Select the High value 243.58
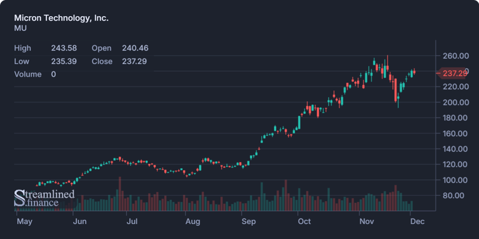Viewport: 479px width, 239px height. [64, 48]
